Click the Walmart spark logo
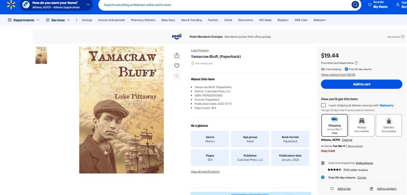 [x=11, y=4]
